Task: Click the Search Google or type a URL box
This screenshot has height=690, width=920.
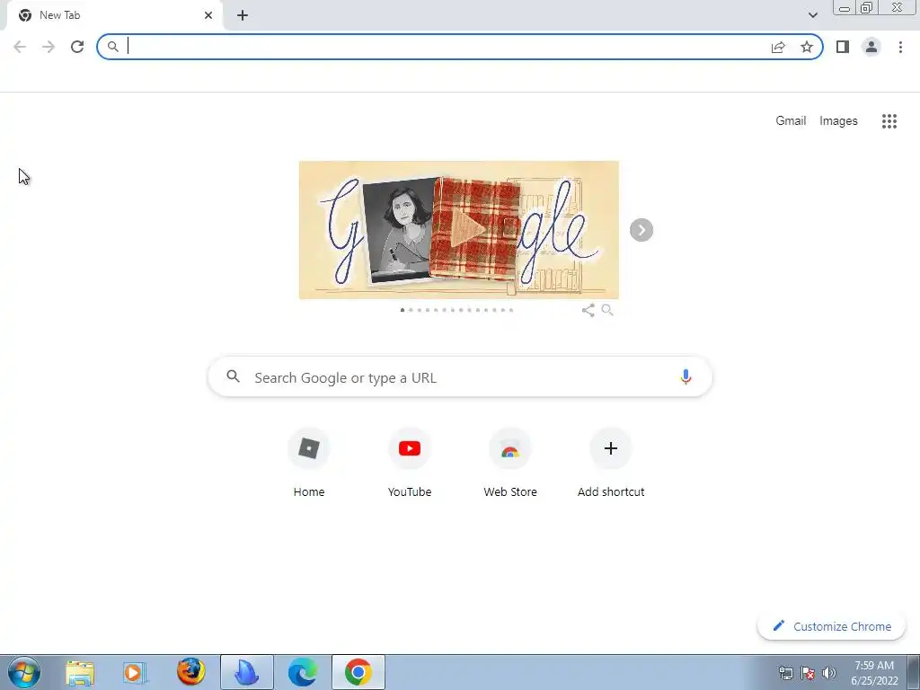Action: pos(460,377)
